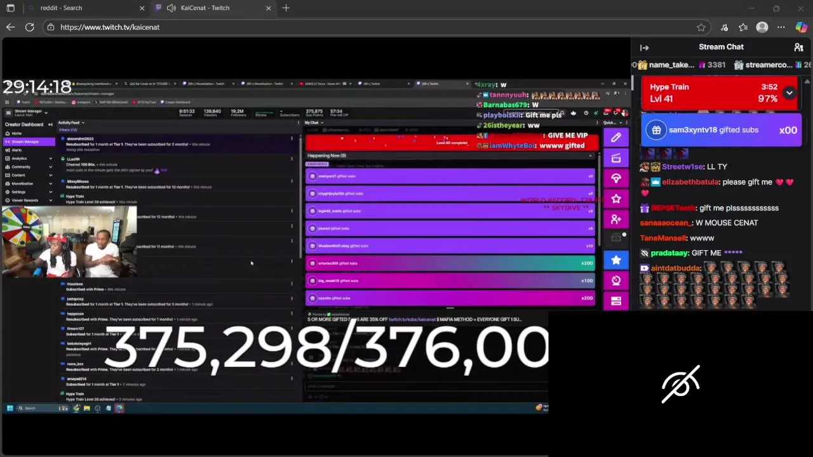This screenshot has height=457, width=813.
Task: Open Streetw1se's chat user card
Action: [682, 167]
